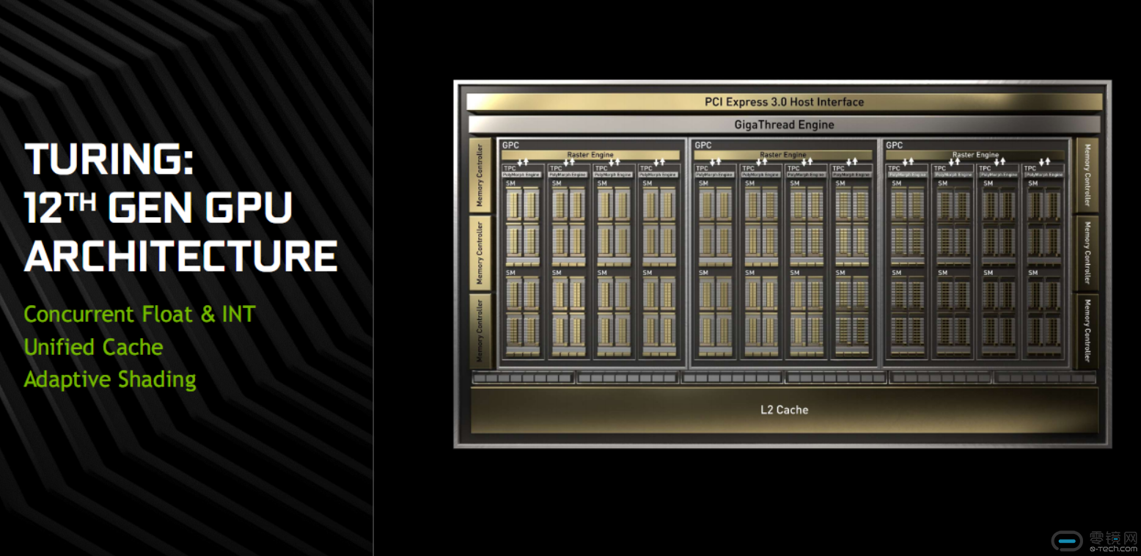Click the "ARCHITECTURE" title word
1141x556 pixels.
(x=181, y=257)
